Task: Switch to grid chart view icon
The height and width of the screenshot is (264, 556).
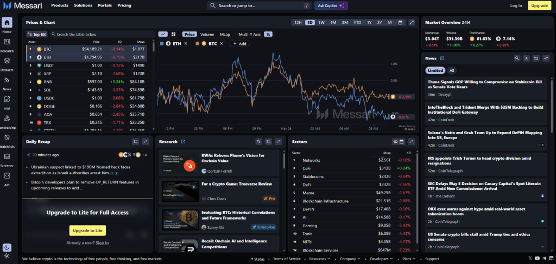Action: point(174,34)
